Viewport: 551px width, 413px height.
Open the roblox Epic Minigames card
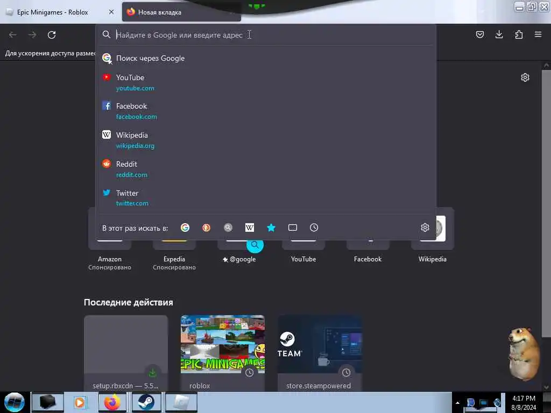point(223,353)
